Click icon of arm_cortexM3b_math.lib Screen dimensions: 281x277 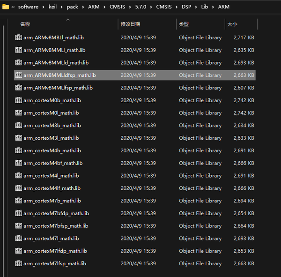coord(18,125)
